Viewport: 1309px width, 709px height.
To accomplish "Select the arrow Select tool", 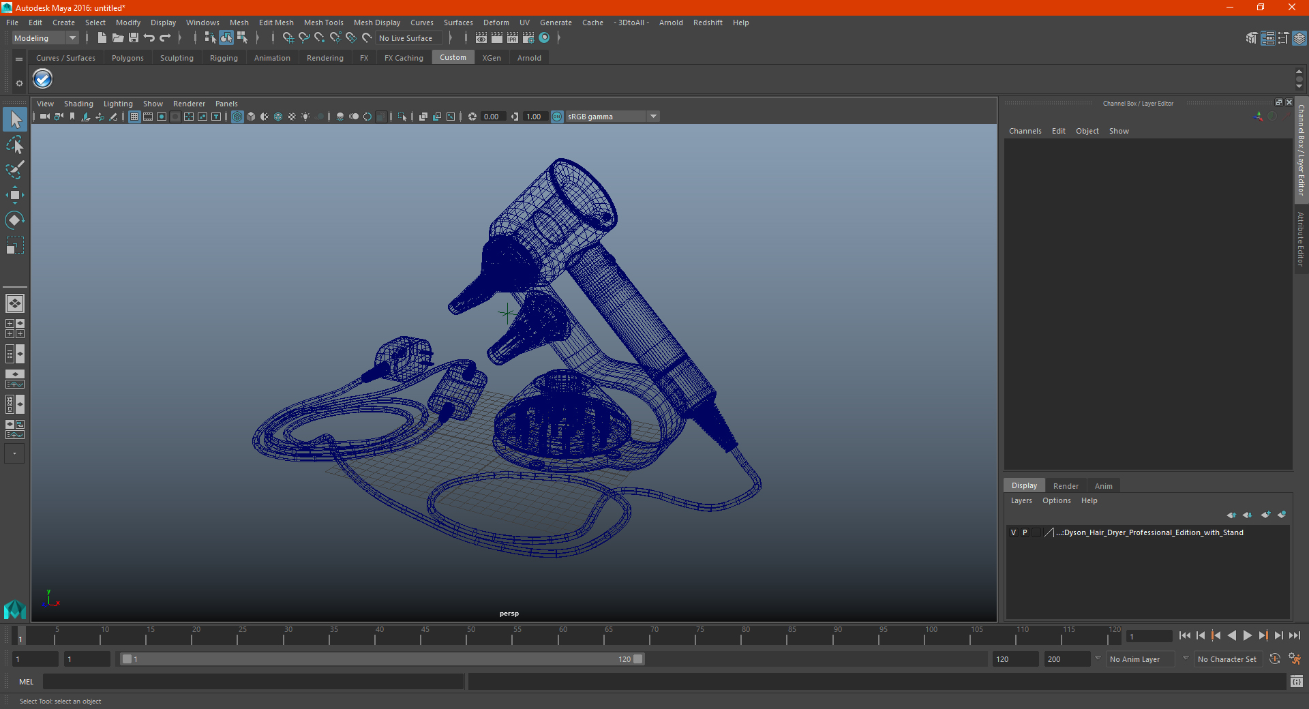I will coord(15,119).
